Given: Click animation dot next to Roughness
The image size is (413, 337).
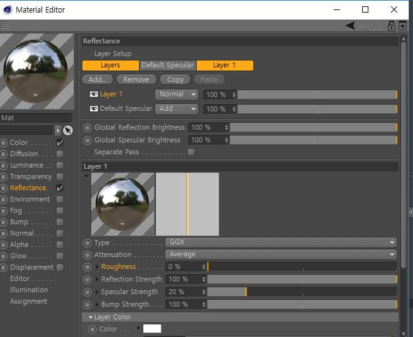Looking at the screenshot, I should click(87, 267).
